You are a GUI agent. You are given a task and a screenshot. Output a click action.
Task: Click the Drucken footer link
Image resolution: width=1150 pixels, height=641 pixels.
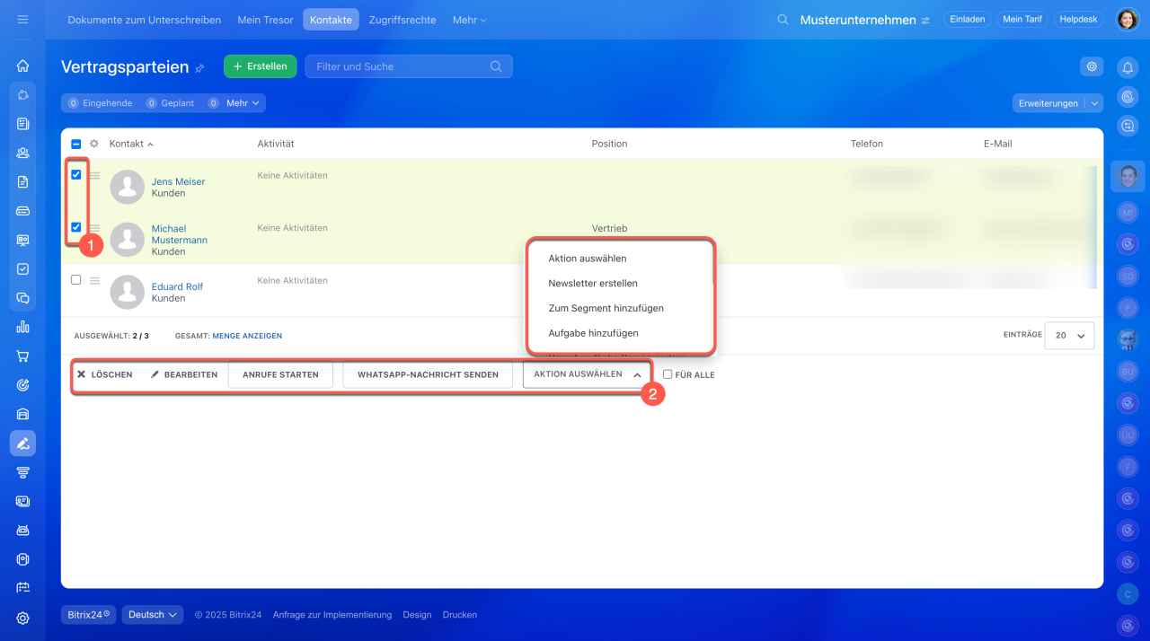click(460, 615)
